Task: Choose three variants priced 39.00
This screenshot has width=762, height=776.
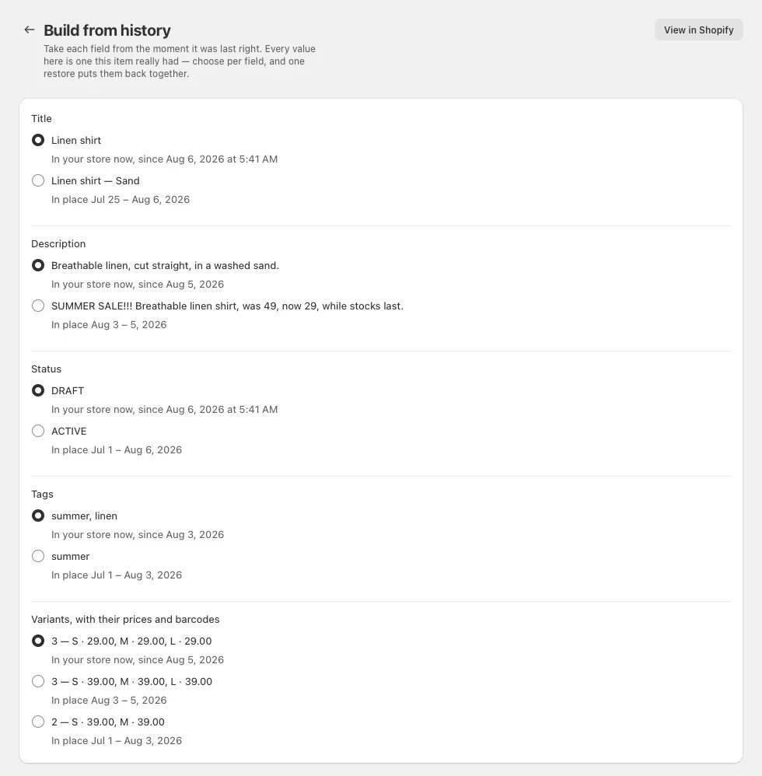Action: 38,681
